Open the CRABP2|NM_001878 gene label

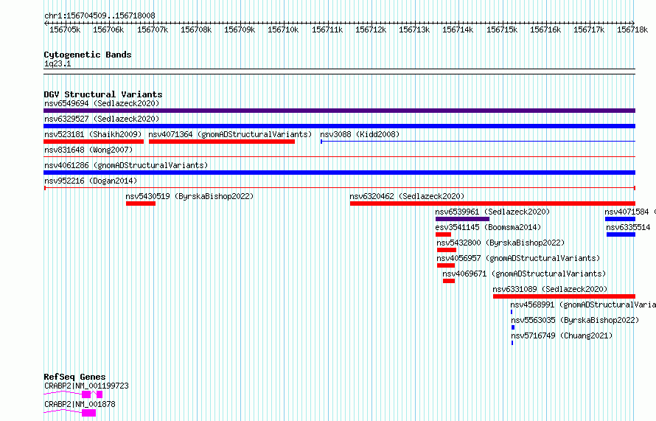click(80, 404)
